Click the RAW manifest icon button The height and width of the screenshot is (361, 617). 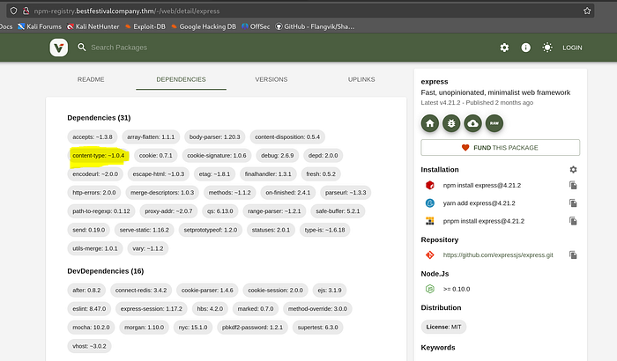click(x=494, y=123)
